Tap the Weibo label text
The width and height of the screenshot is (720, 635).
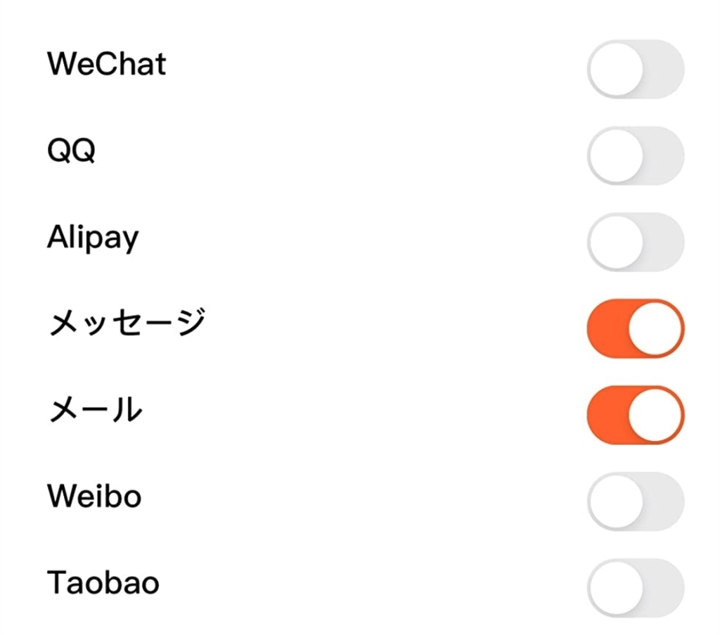pos(94,497)
